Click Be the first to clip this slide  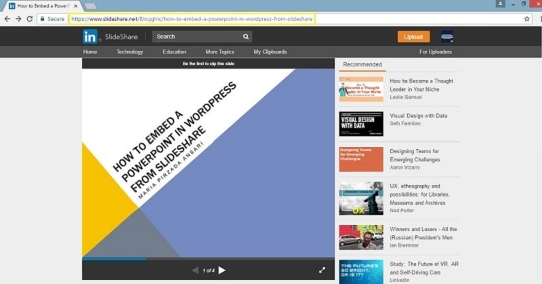click(209, 64)
